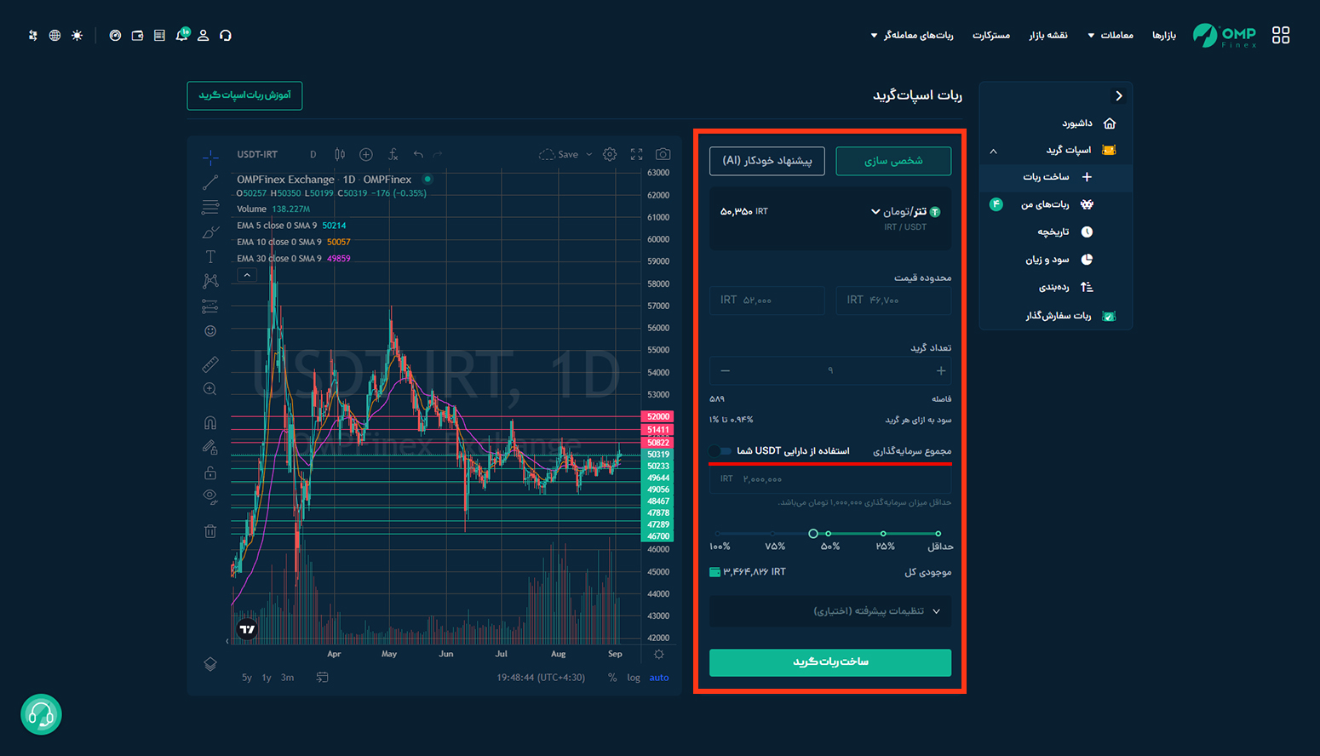Toggle hide all drawings eye icon
1320x756 pixels.
click(x=210, y=496)
